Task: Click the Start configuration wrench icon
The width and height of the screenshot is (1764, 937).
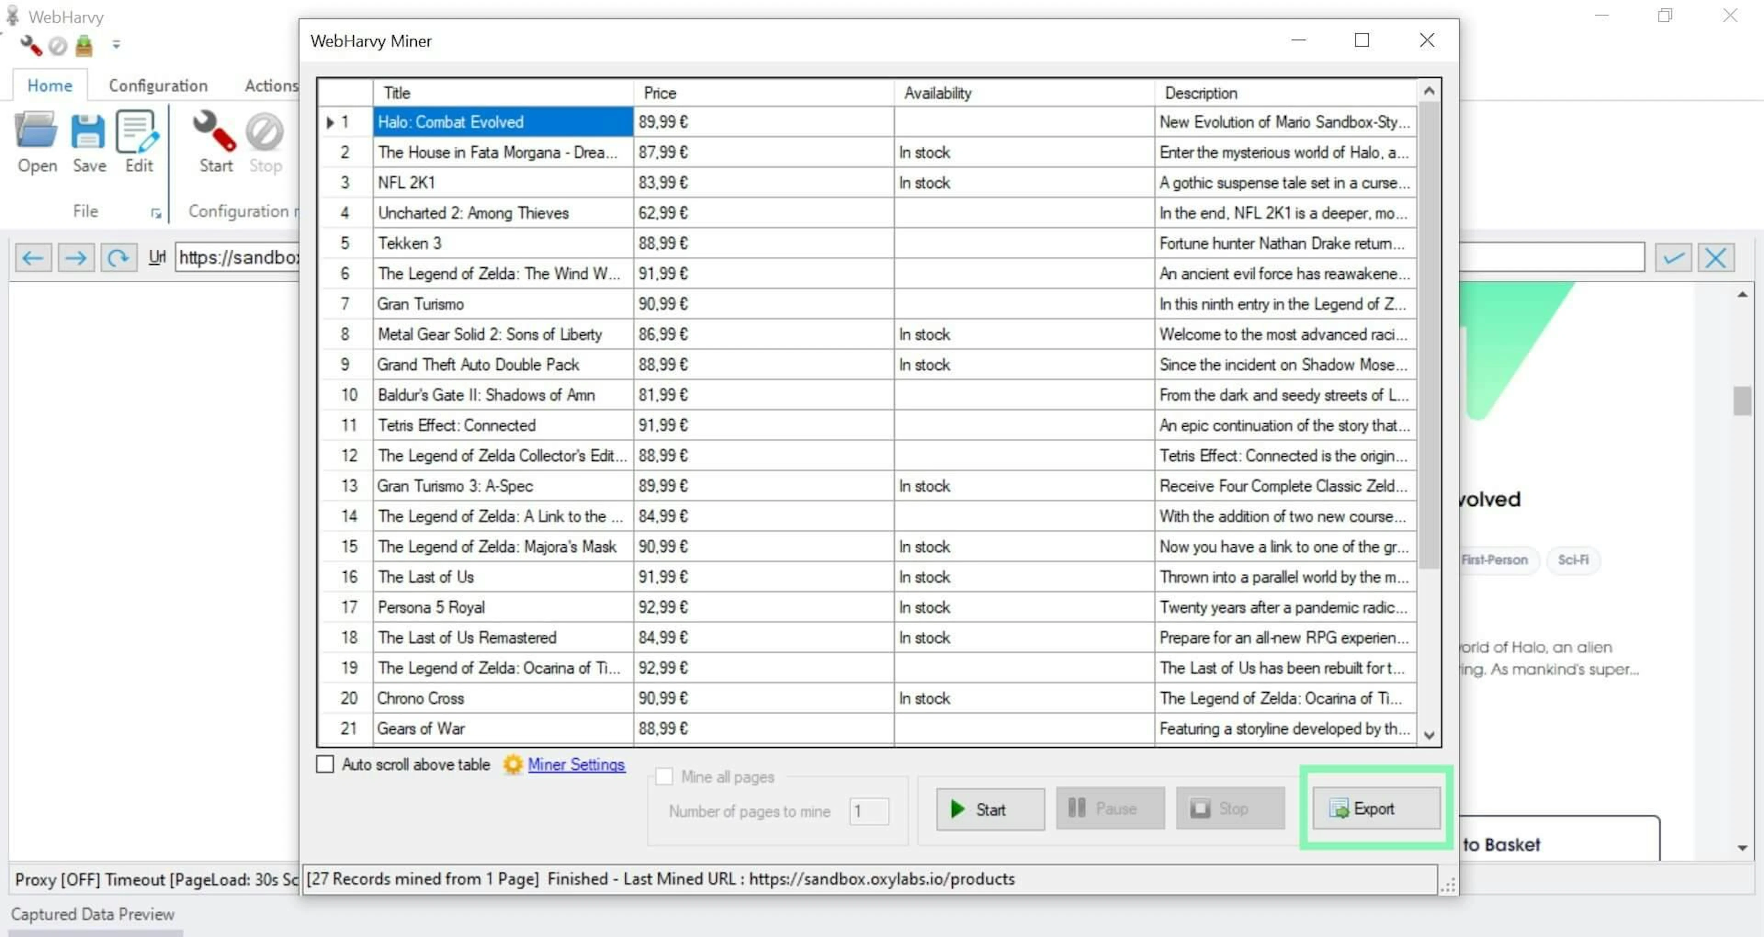Action: click(x=215, y=131)
